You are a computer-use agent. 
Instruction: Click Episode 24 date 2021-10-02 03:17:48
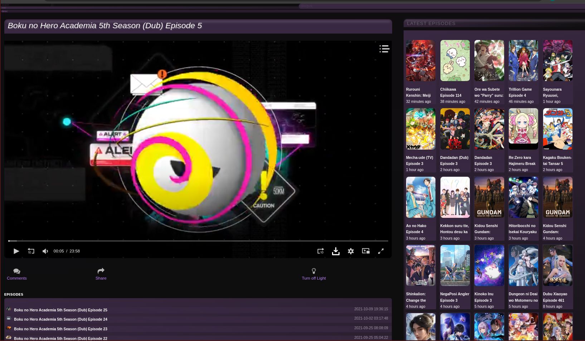click(371, 318)
